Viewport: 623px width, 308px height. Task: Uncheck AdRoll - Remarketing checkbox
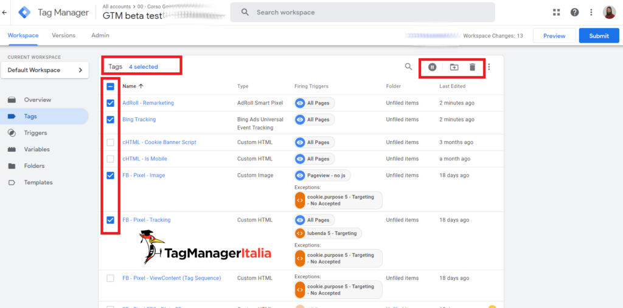tap(111, 103)
